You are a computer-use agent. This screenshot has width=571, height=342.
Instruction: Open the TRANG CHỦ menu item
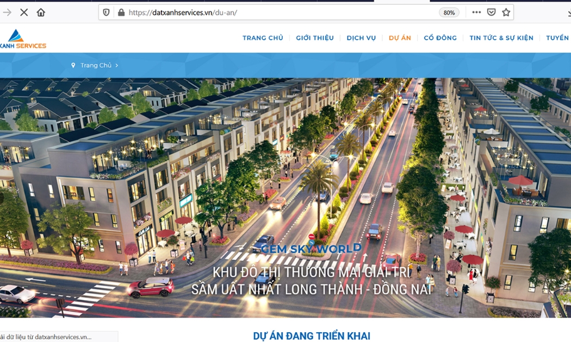tap(263, 38)
